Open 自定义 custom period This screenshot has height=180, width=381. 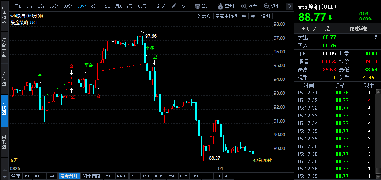coord(159,6)
